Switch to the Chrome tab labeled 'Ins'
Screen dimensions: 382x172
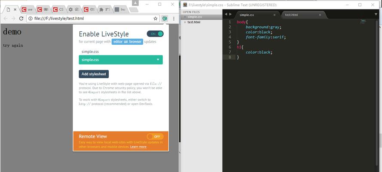pos(120,9)
